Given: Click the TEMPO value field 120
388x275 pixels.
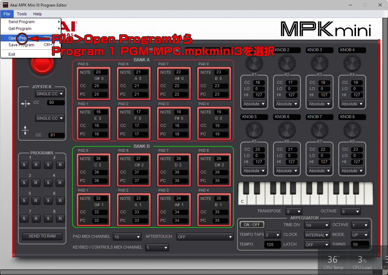Looking at the screenshot, I should 273,245.
